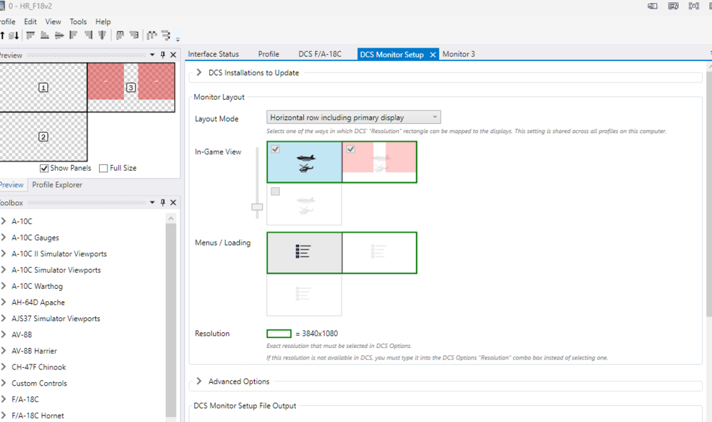Viewport: 712px width, 422px height.
Task: Switch to the Monitor 3 tab
Action: tap(459, 54)
